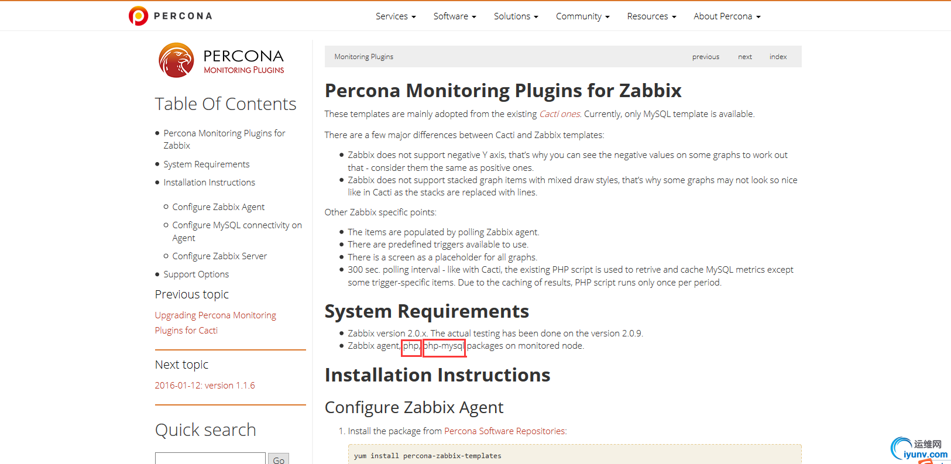
Task: Select Configure Zabbix Agent in contents
Action: click(218, 207)
